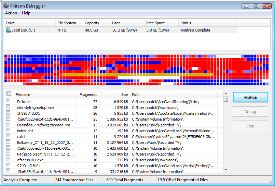
Task: Click the 1 886 932 kB size value
Action: pyautogui.click(x=118, y=119)
